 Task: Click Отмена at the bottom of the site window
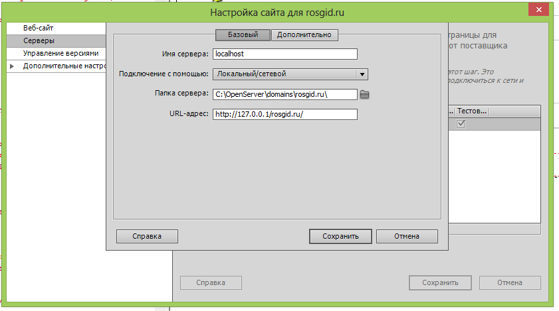[x=509, y=282]
